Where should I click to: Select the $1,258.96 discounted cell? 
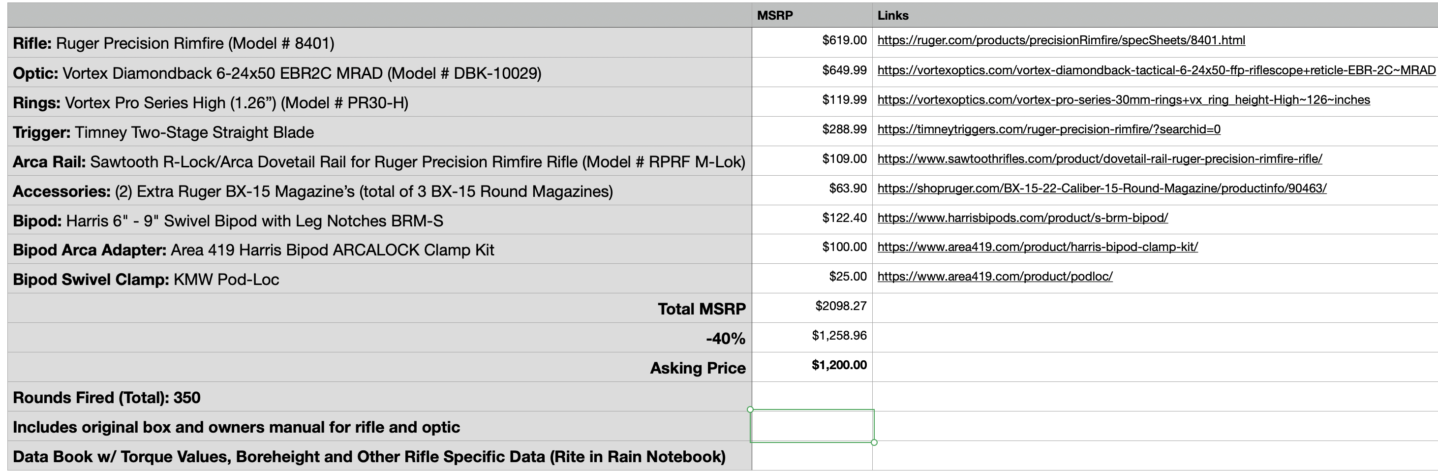(x=812, y=337)
